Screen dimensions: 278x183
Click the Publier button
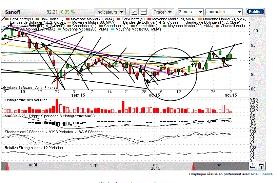point(255,12)
